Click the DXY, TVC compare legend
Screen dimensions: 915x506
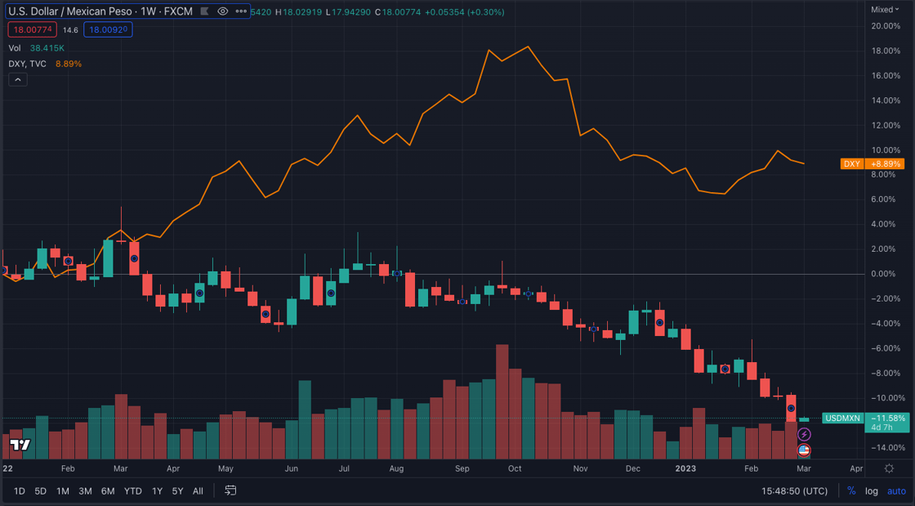coord(45,64)
